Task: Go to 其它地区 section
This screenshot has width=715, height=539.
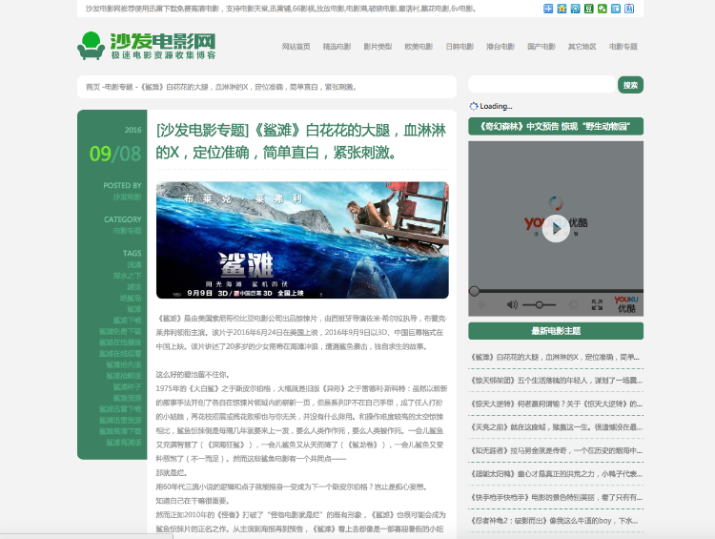Action: pos(582,47)
